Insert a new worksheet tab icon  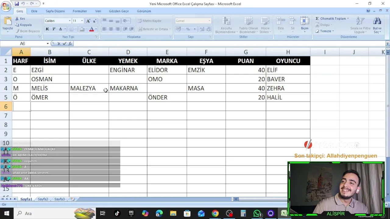point(73,199)
